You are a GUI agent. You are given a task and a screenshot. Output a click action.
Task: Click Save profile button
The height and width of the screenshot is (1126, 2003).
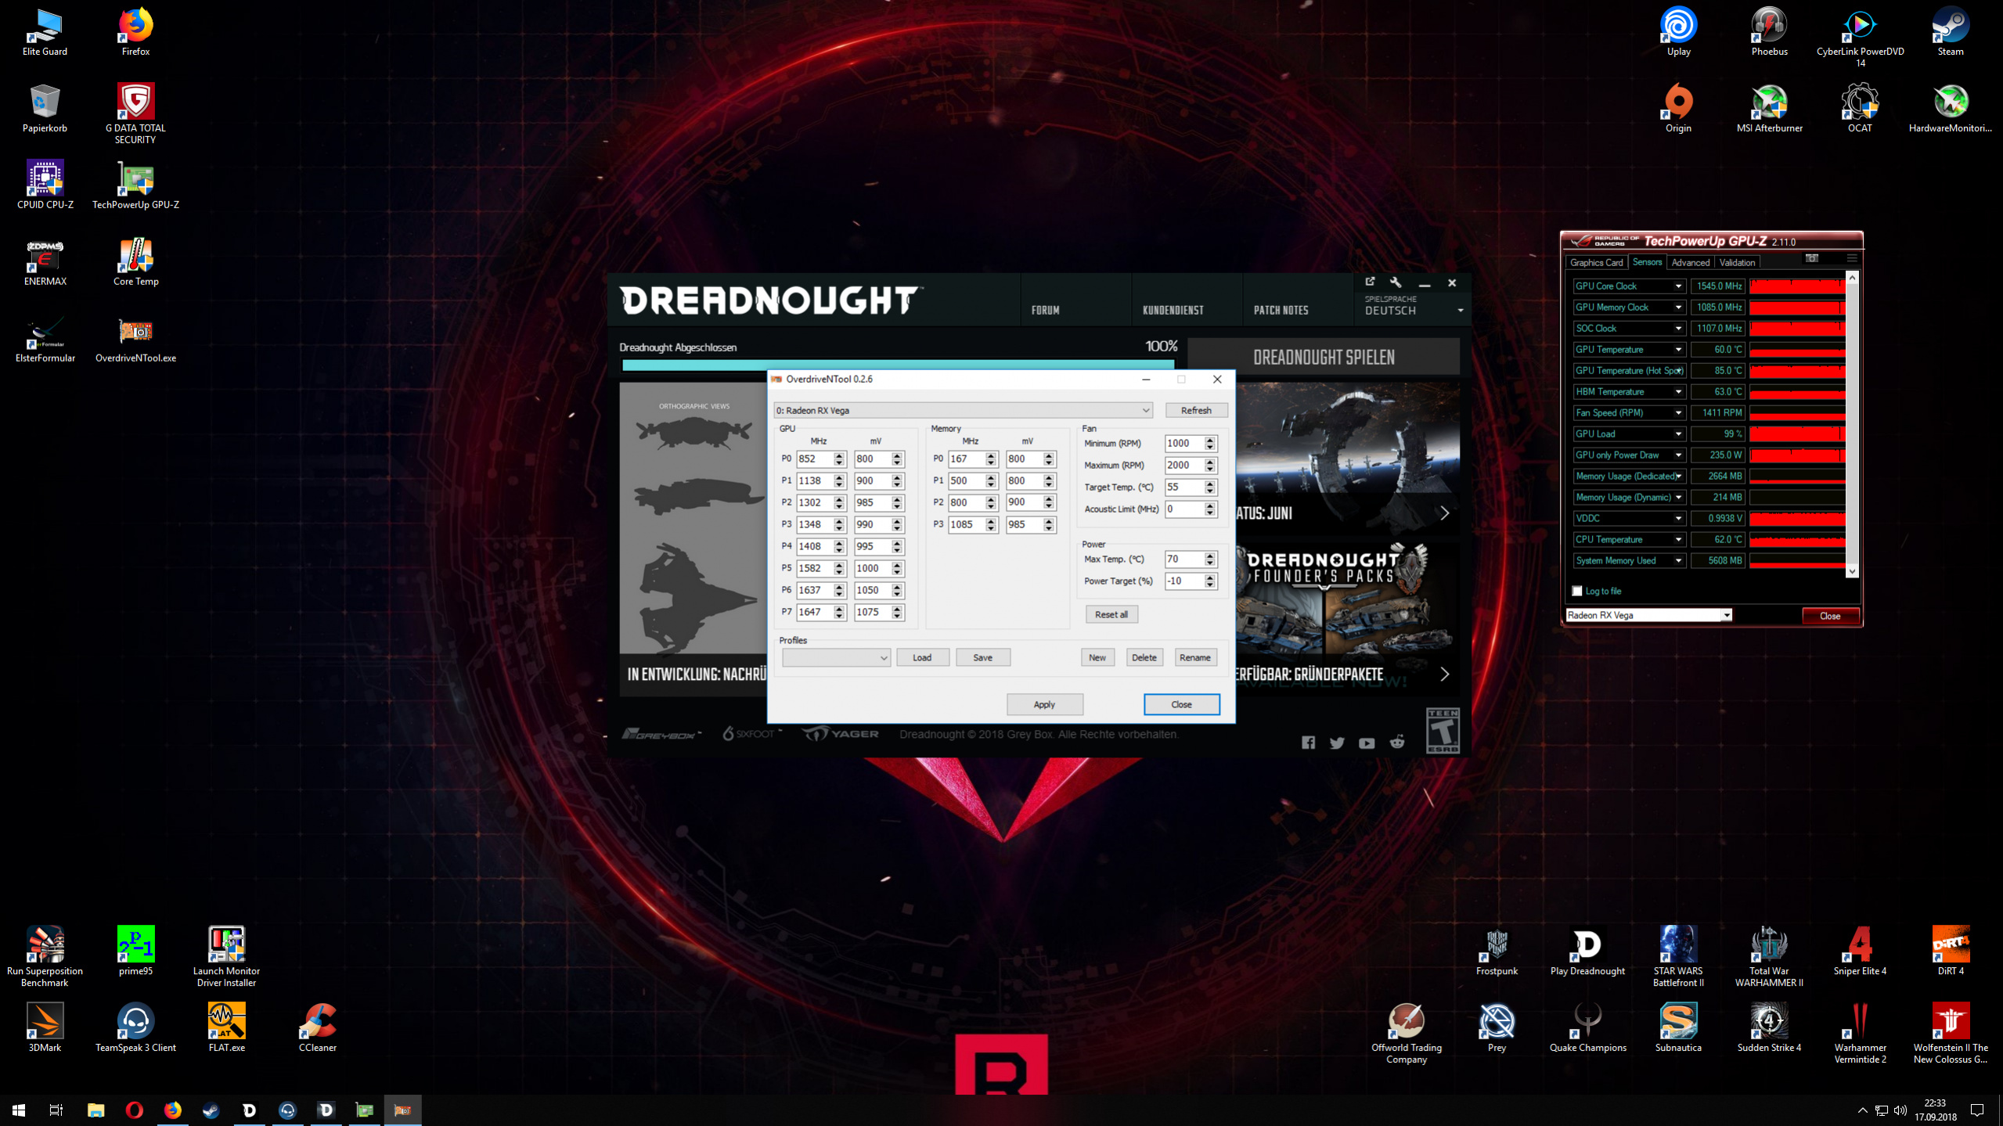point(982,657)
